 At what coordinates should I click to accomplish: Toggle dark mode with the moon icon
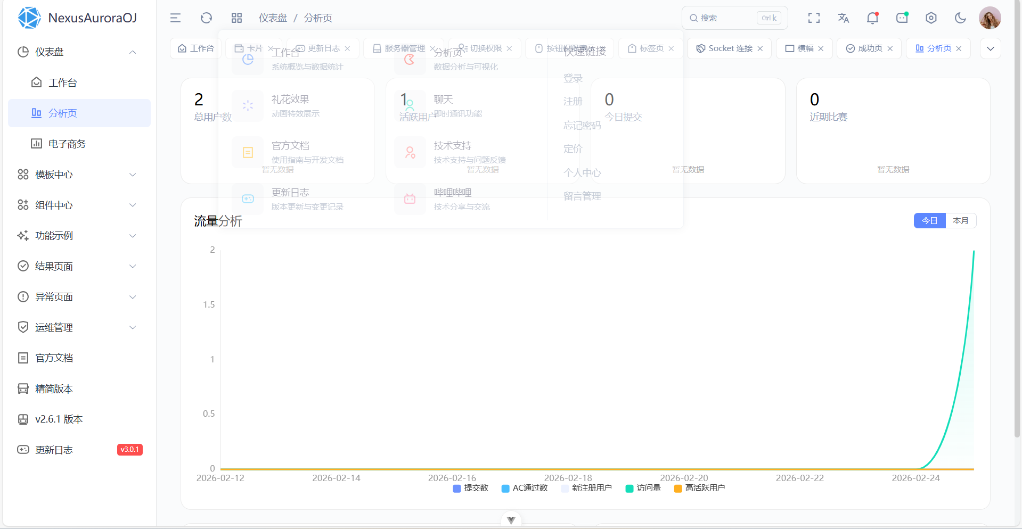960,18
